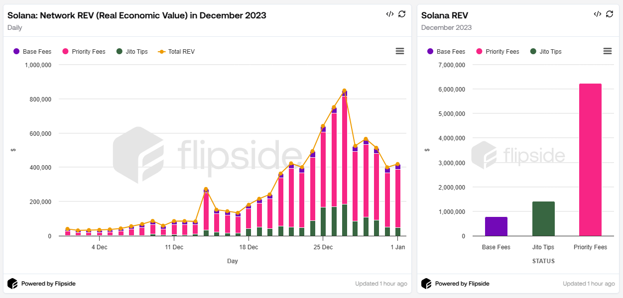
Task: Click embed code icon on daily REV chart
Action: tap(389, 14)
